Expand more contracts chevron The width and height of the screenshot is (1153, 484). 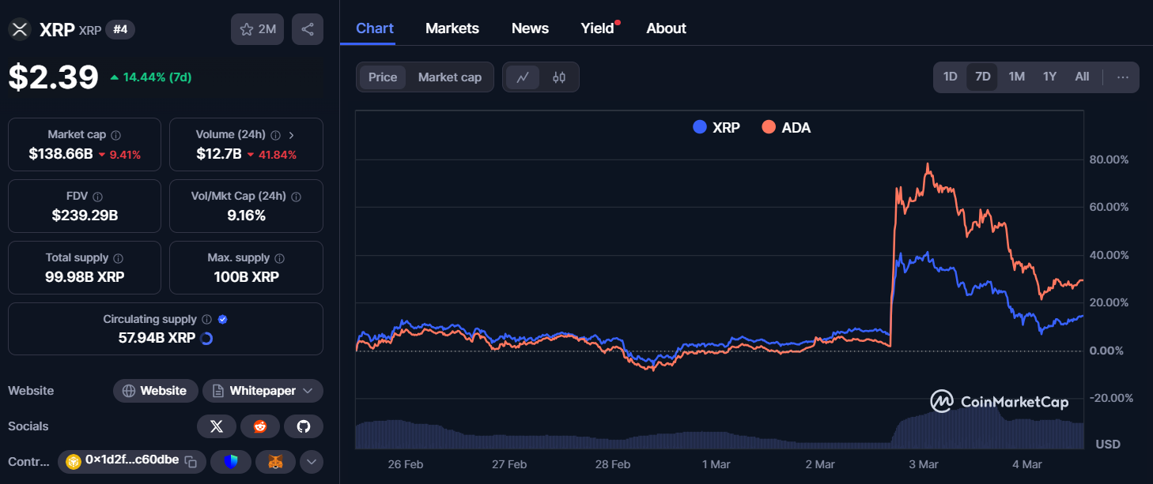click(x=312, y=461)
